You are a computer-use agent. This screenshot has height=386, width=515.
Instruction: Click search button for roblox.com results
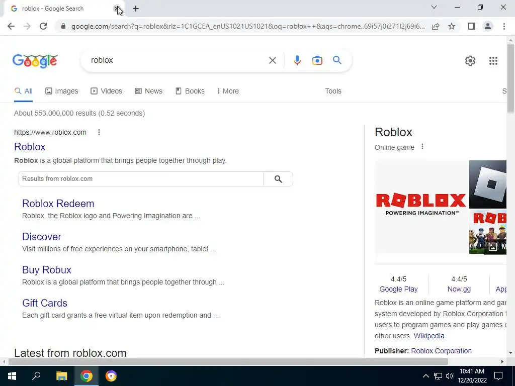tap(278, 179)
